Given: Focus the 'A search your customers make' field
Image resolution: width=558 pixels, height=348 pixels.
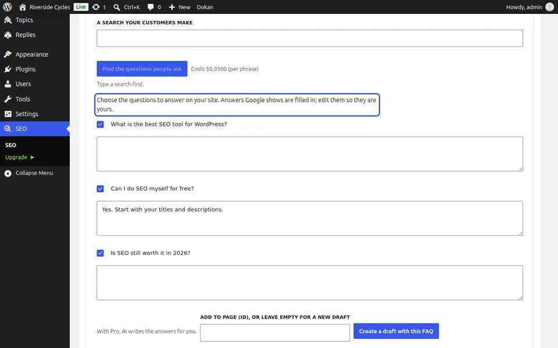Looking at the screenshot, I should (310, 38).
